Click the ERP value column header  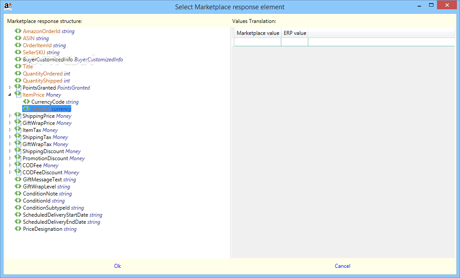(x=295, y=33)
